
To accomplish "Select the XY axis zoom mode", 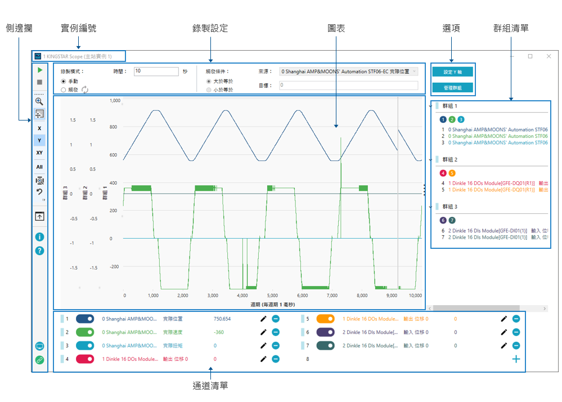I will pyautogui.click(x=39, y=153).
